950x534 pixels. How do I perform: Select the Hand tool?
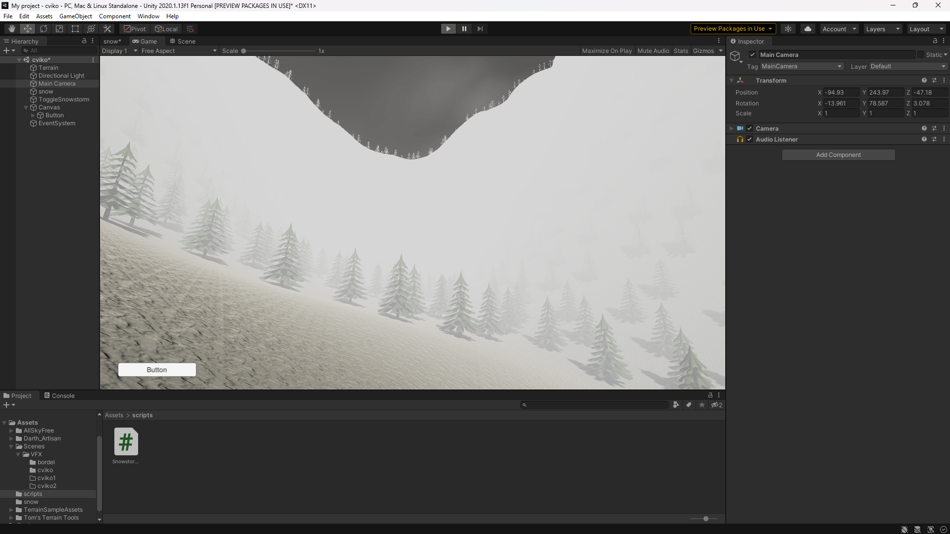pyautogui.click(x=12, y=29)
